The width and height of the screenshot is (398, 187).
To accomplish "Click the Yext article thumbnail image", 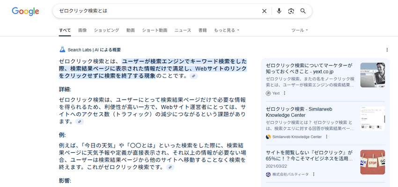I will [x=372, y=75].
